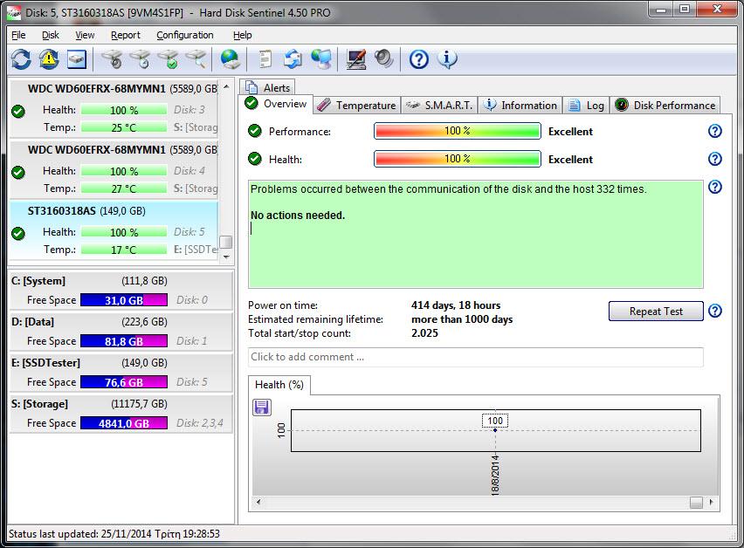744x548 pixels.
Task: Click the globe with computer network icon
Action: pyautogui.click(x=321, y=59)
